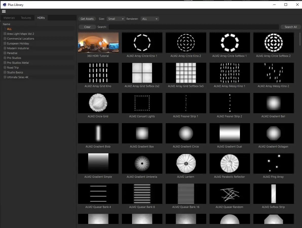This screenshot has width=302, height=228.
Task: Expand the Paradise node
Action: pos(5,53)
